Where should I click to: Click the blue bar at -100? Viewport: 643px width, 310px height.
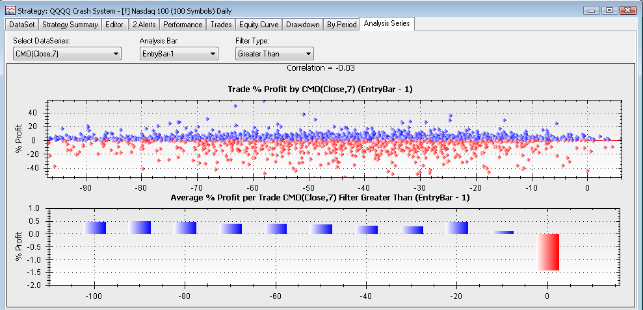(95, 228)
